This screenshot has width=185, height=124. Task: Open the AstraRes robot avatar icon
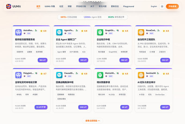pyautogui.click(x=18, y=32)
